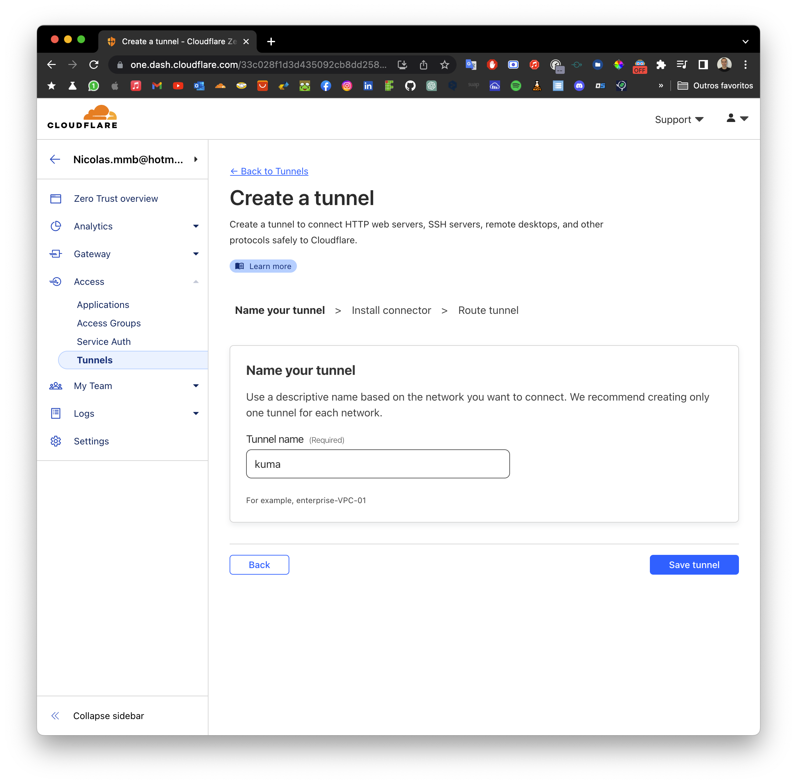
Task: Click the Settings gear icon
Action: pyautogui.click(x=55, y=441)
